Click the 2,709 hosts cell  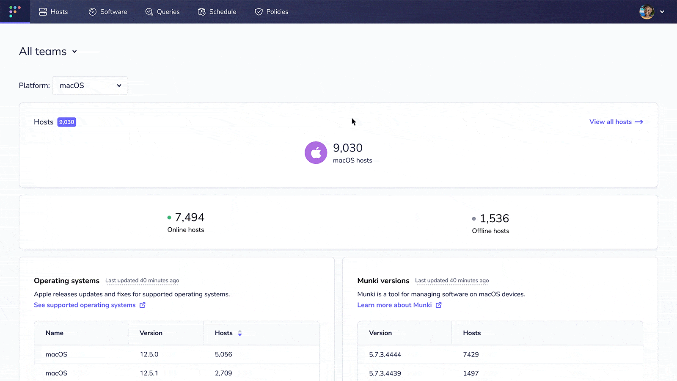pos(223,373)
